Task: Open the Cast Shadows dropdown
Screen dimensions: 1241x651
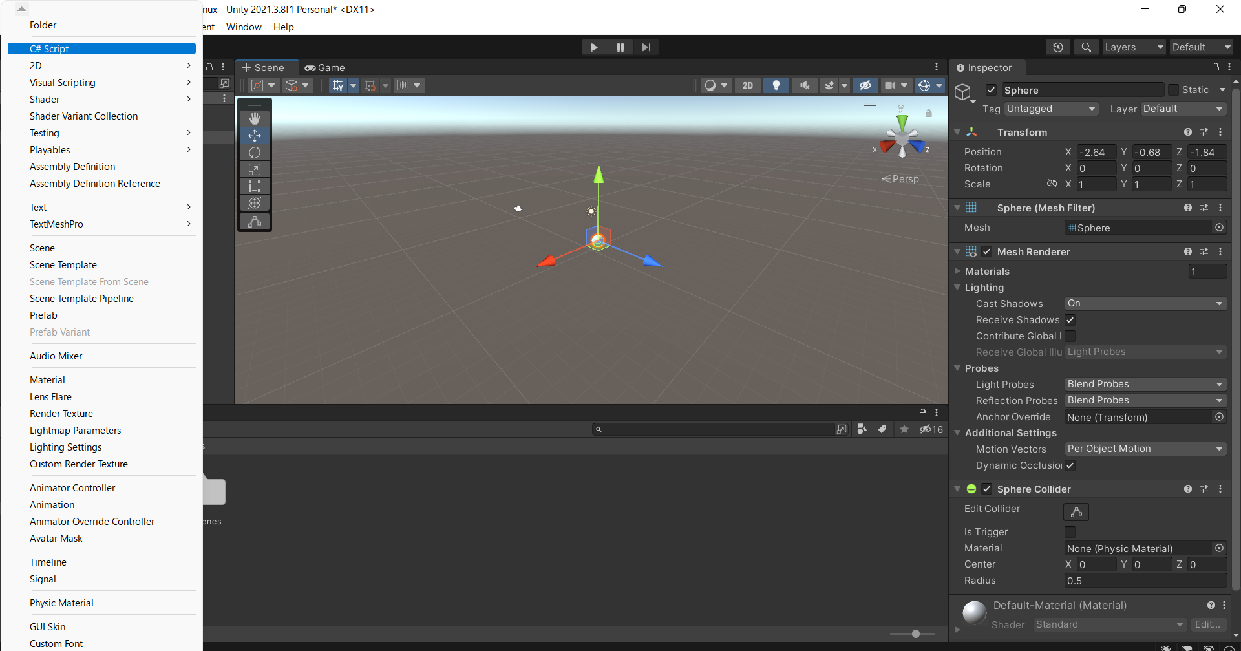Action: pos(1144,303)
